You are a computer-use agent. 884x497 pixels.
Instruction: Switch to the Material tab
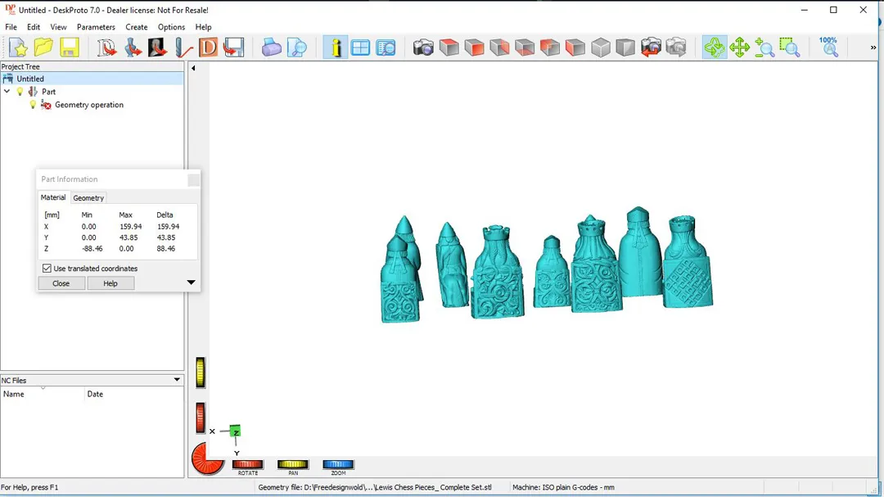[53, 197]
